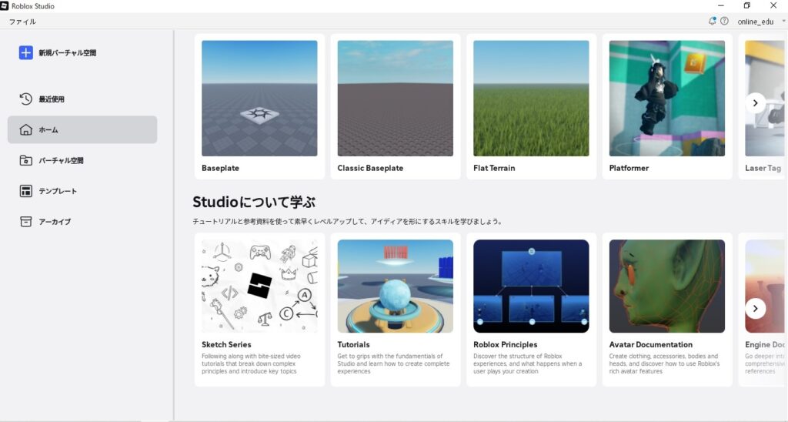Open the help question mark icon
Image resolution: width=788 pixels, height=422 pixels.
[x=724, y=22]
